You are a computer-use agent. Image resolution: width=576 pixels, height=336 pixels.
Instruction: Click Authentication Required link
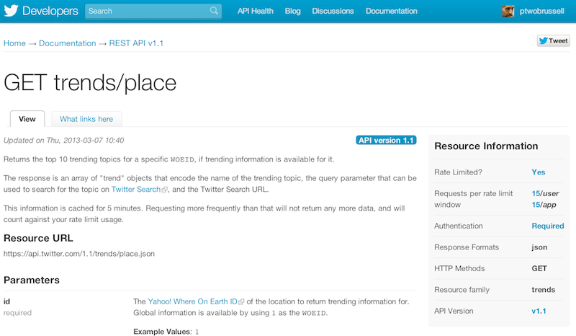point(548,226)
